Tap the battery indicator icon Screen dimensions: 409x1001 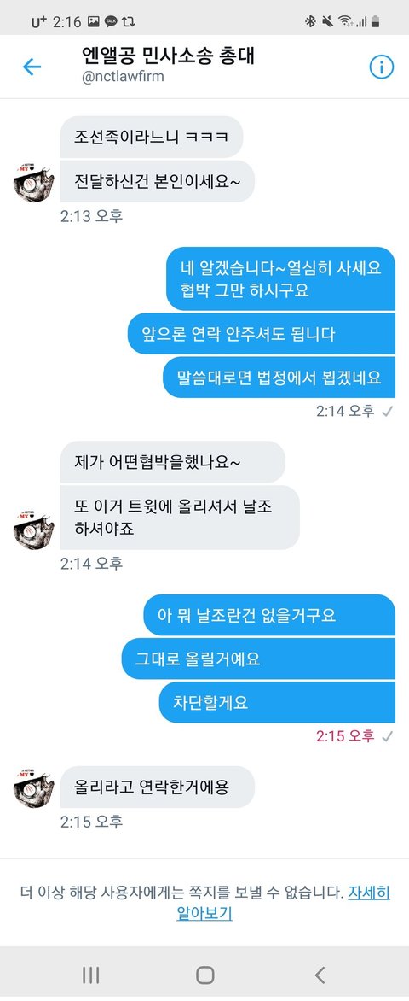376,21
